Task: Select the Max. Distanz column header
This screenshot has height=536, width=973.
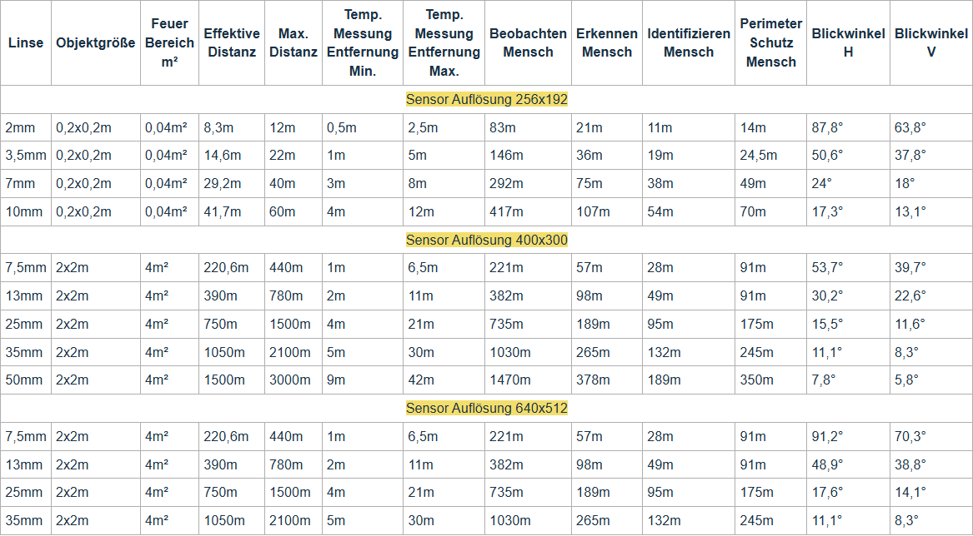Action: 293,42
